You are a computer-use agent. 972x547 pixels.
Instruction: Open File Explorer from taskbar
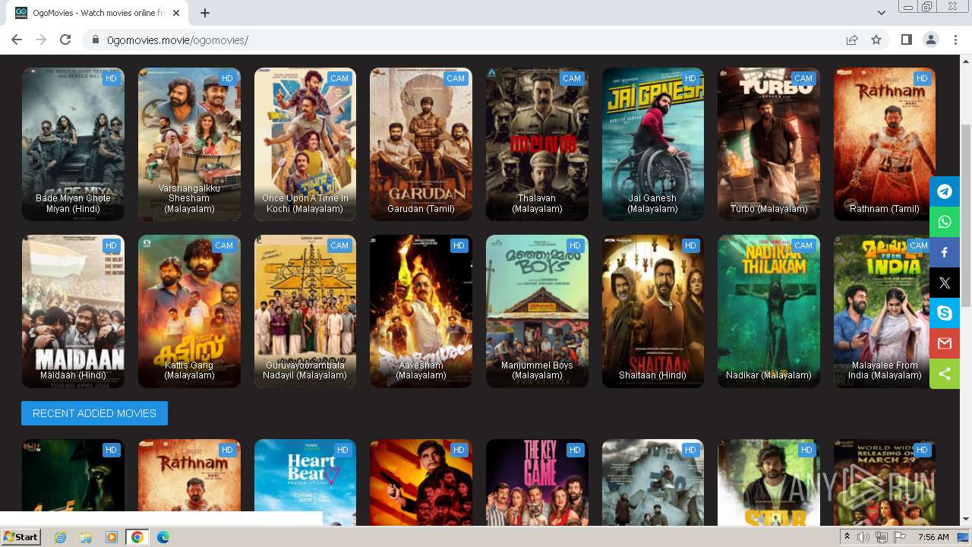point(86,537)
